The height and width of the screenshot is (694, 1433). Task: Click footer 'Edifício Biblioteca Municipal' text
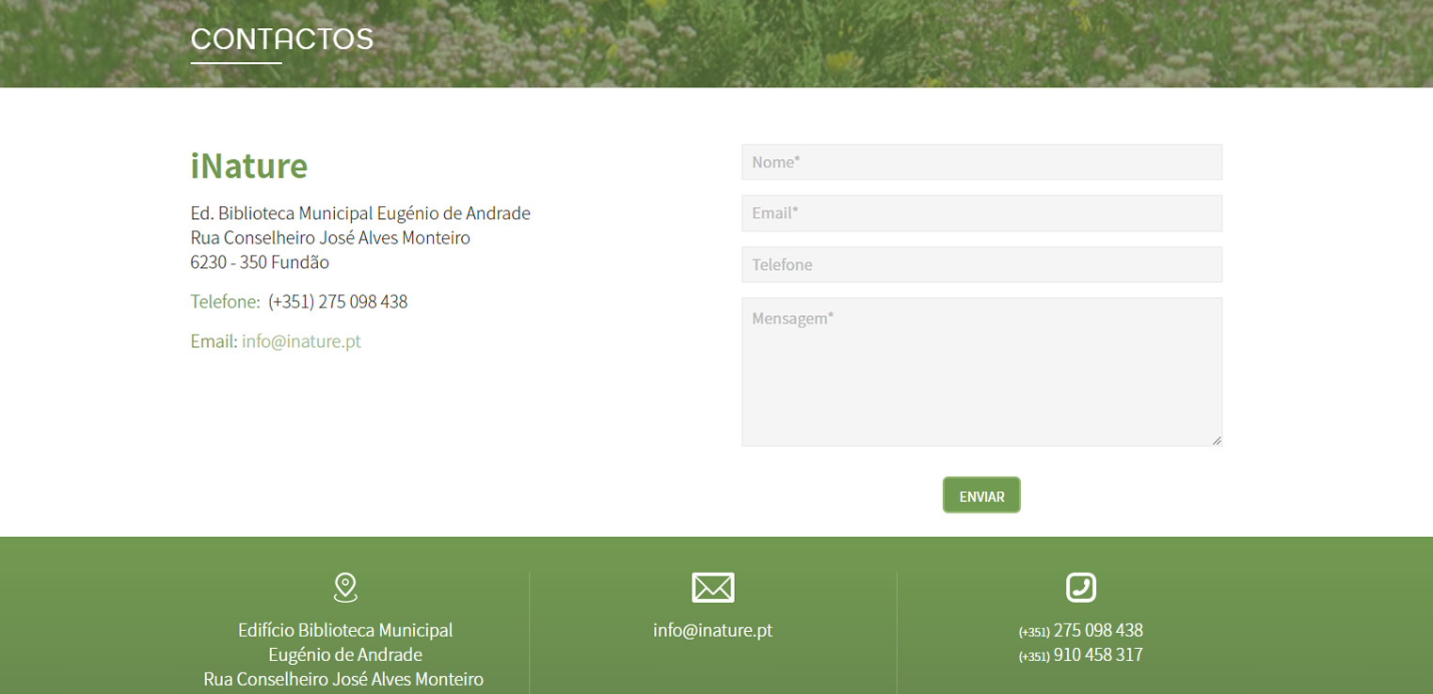click(345, 630)
